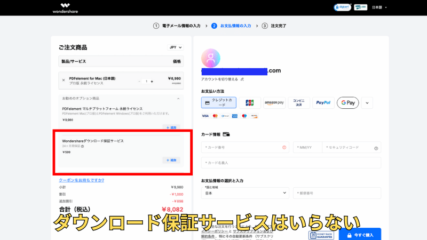Click the product price ¥8,980

pyautogui.click(x=175, y=78)
